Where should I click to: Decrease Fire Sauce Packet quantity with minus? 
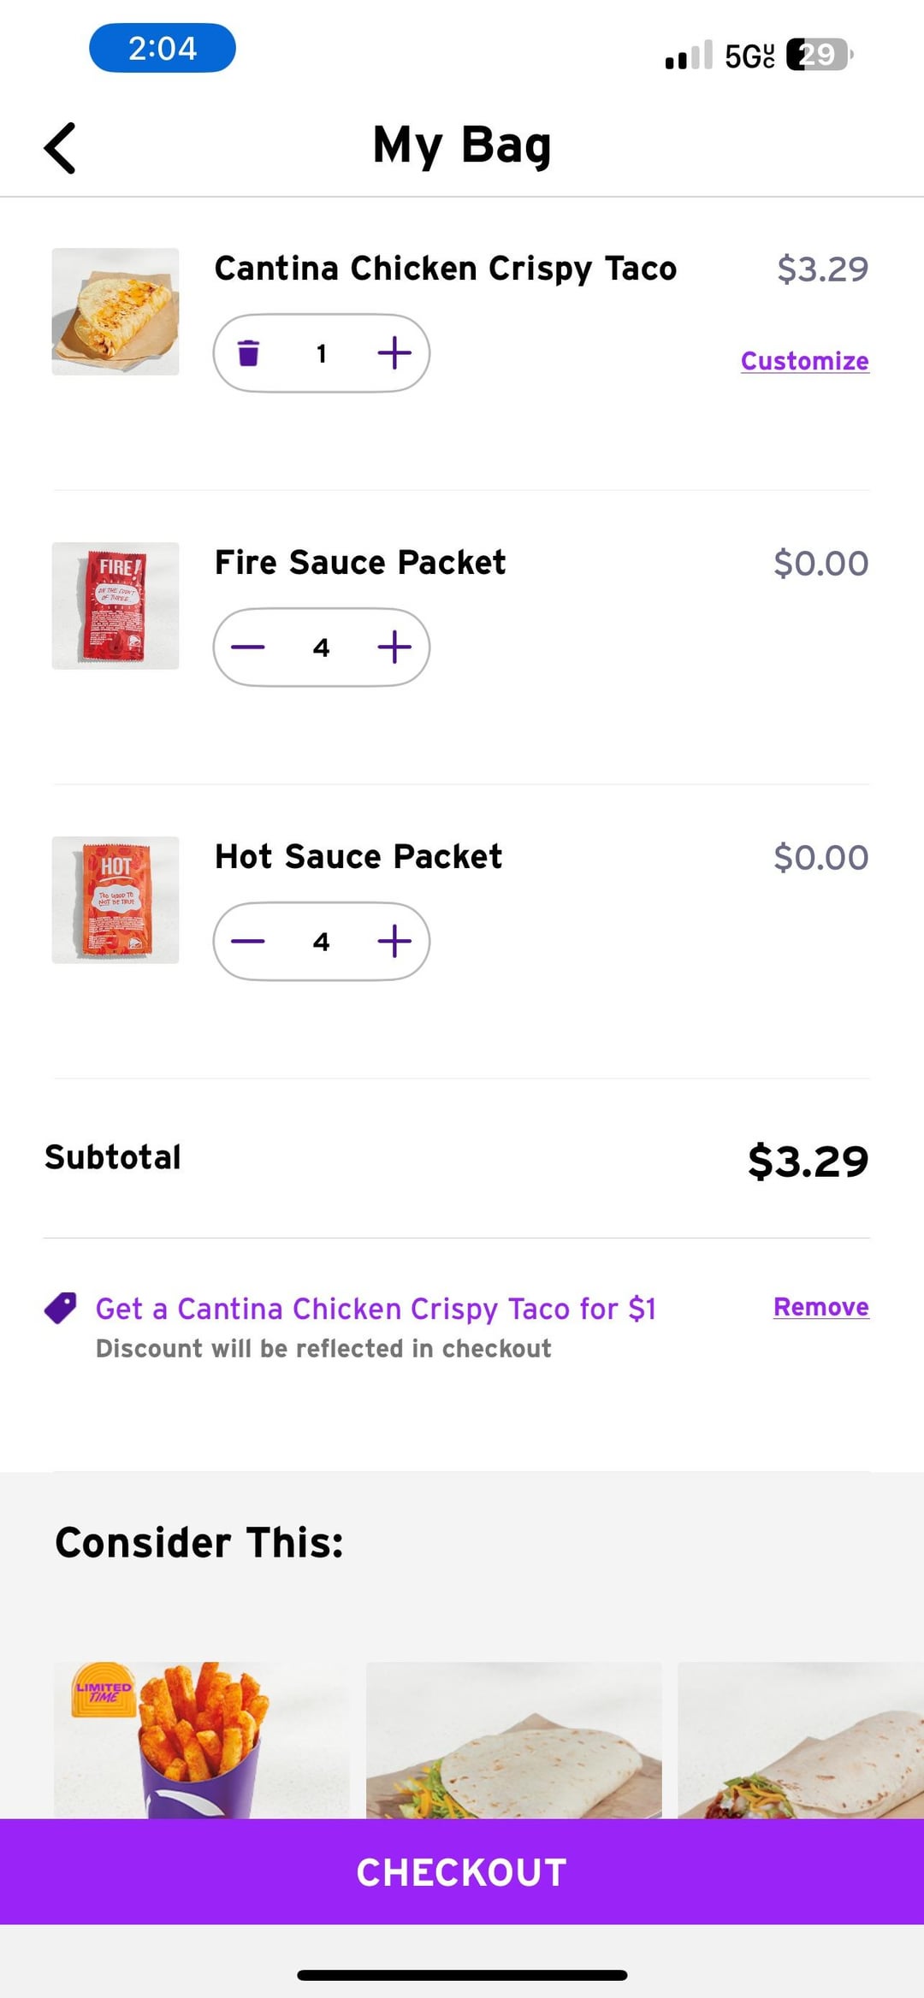click(x=248, y=647)
